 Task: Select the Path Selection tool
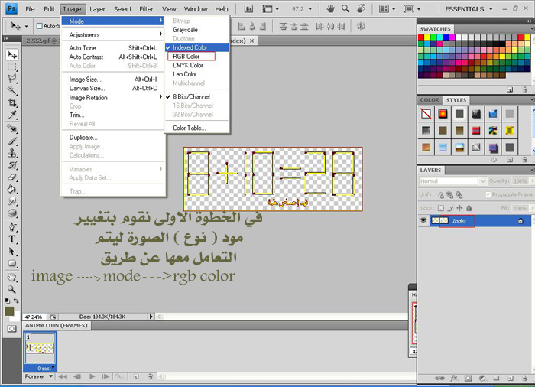coord(12,252)
